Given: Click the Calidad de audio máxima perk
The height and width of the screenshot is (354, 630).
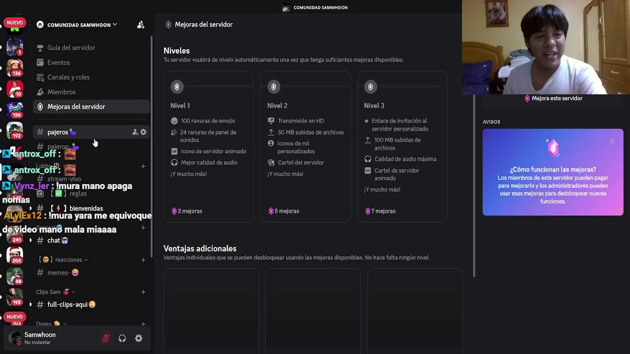Looking at the screenshot, I should tap(400, 159).
